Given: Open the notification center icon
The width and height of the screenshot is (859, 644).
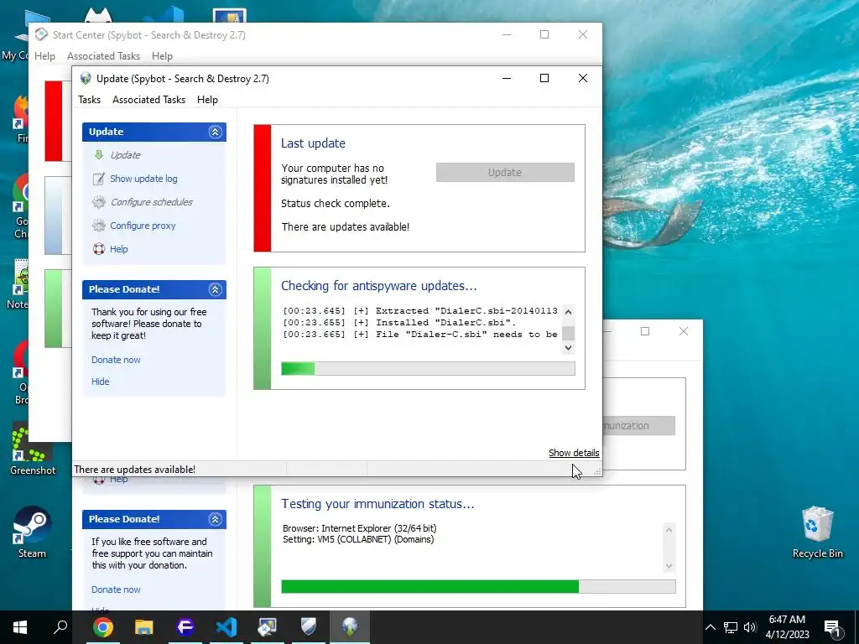Looking at the screenshot, I should click(832, 627).
